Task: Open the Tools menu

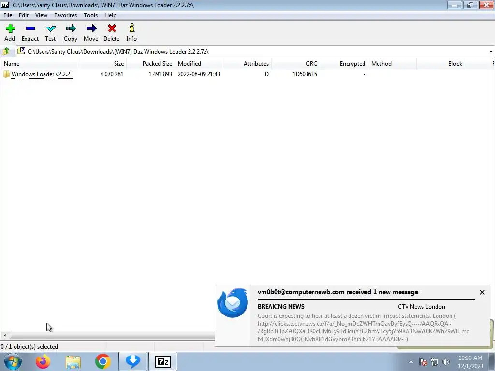Action: [x=90, y=15]
